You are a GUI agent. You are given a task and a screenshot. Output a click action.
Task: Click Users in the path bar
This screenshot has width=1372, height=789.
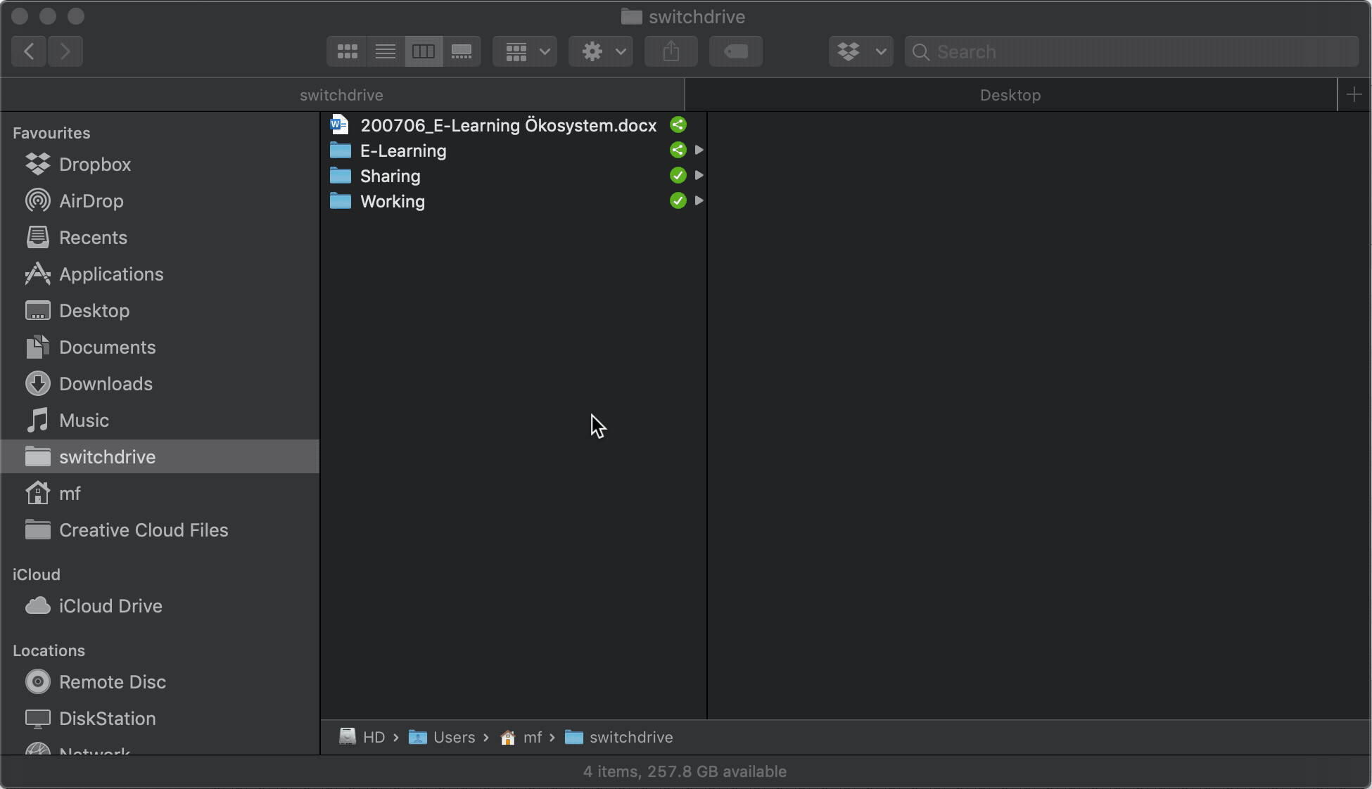point(454,737)
